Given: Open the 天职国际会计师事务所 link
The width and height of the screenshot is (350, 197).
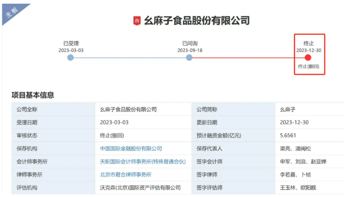Looking at the screenshot, I should [x=143, y=162].
